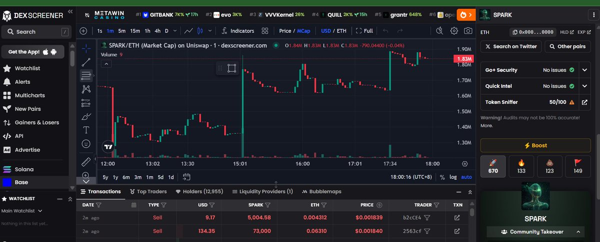
Task: Click the Boost button
Action: [535, 146]
